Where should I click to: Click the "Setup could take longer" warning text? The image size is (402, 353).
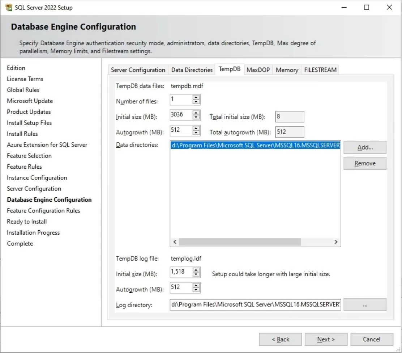(x=271, y=274)
